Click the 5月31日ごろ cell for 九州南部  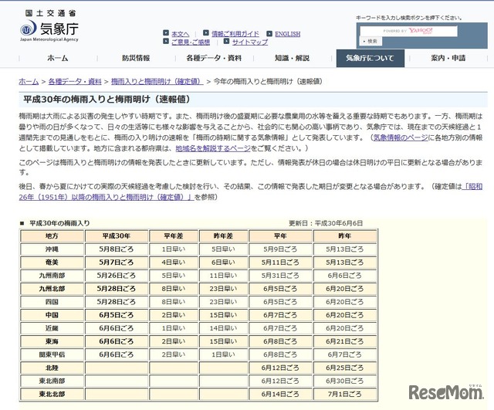[x=280, y=276]
